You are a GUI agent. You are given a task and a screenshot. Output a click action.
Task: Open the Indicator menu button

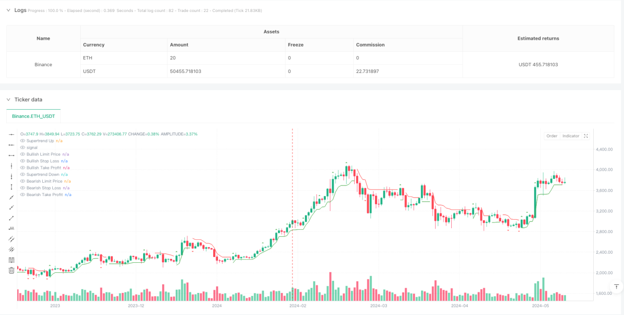pos(571,136)
